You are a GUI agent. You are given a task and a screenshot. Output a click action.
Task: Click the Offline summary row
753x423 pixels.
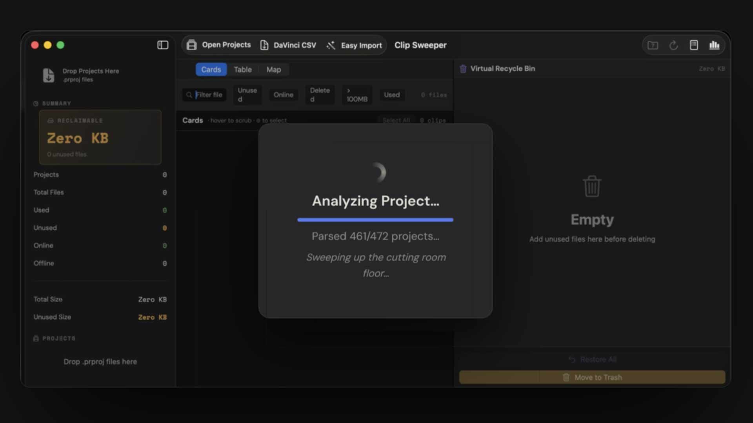100,263
